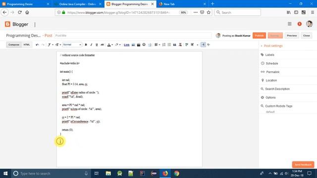Toggle right-to-left text direction
The image size is (317, 178).
point(209,45)
